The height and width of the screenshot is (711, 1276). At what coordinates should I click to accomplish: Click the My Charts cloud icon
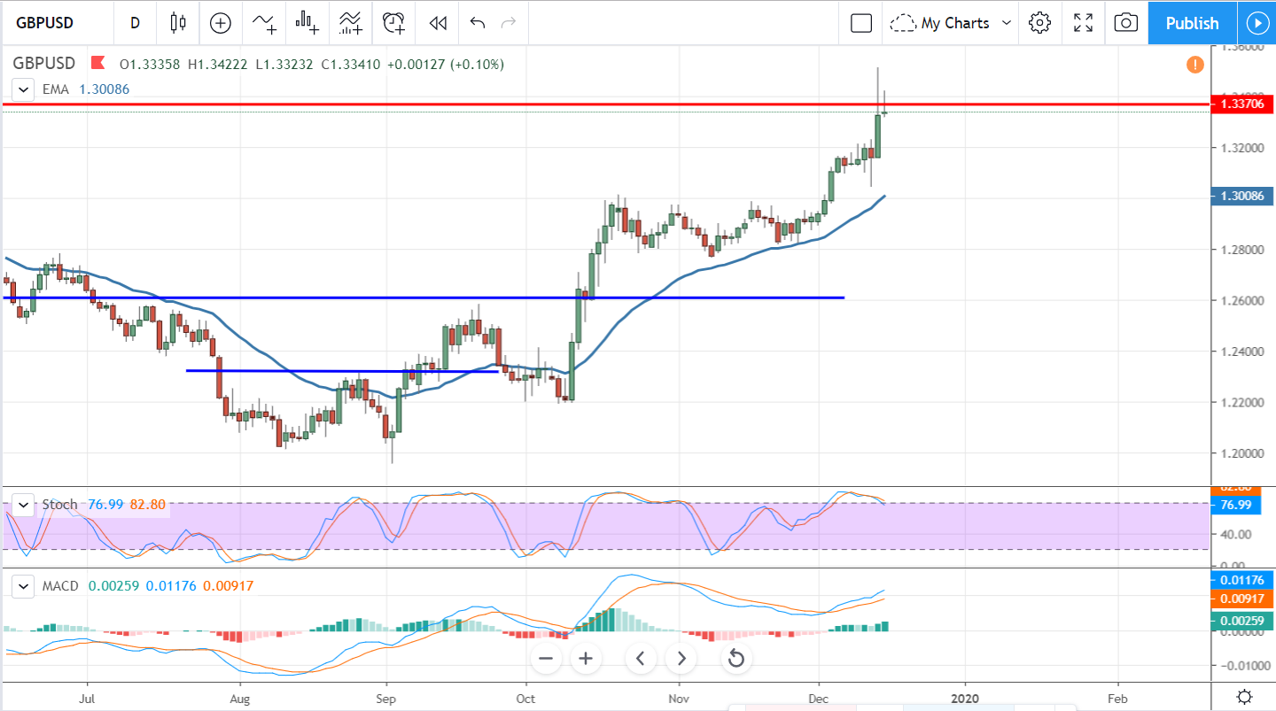(x=903, y=23)
